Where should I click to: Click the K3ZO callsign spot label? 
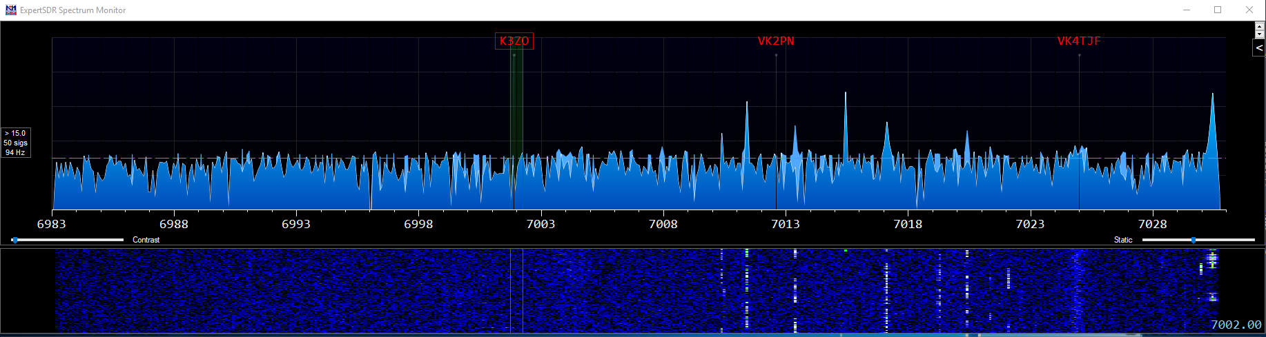[x=514, y=41]
